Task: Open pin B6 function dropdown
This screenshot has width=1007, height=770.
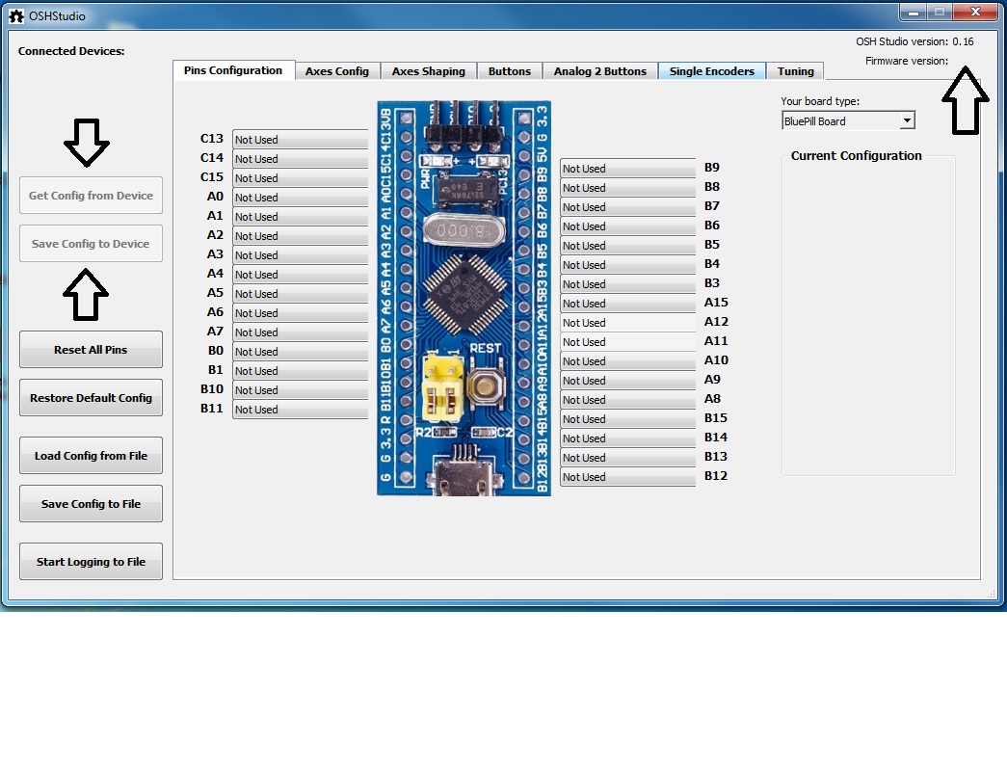Action: click(x=628, y=226)
